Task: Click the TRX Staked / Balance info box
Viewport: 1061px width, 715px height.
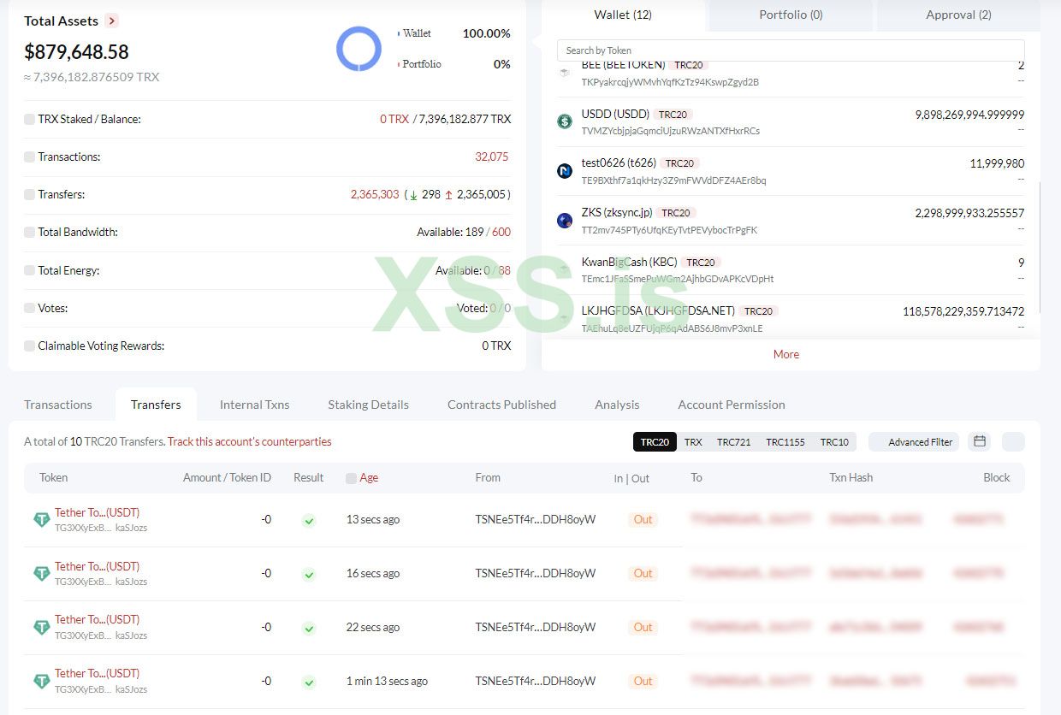Action: [x=30, y=120]
